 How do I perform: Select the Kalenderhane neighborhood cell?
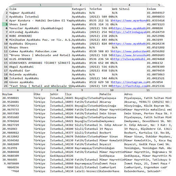tap(112, 171)
